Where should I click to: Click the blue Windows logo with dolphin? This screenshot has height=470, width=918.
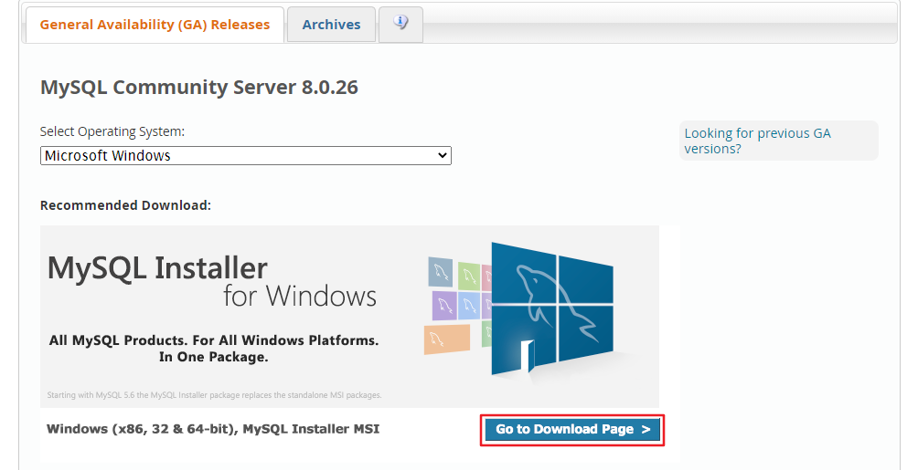pos(552,308)
